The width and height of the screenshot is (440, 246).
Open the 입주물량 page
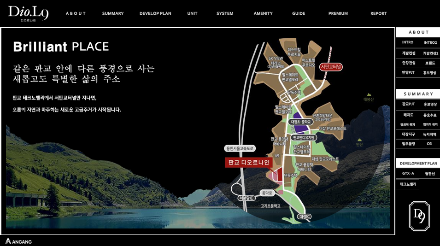407,144
